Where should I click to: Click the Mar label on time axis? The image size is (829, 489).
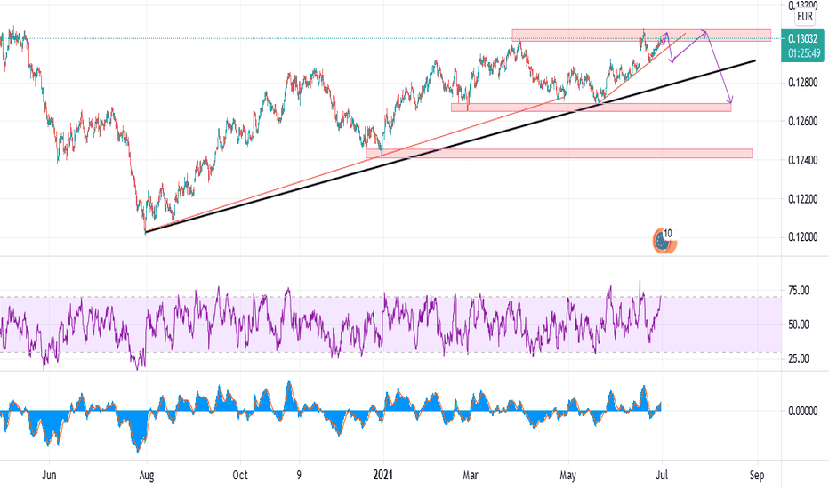(470, 476)
